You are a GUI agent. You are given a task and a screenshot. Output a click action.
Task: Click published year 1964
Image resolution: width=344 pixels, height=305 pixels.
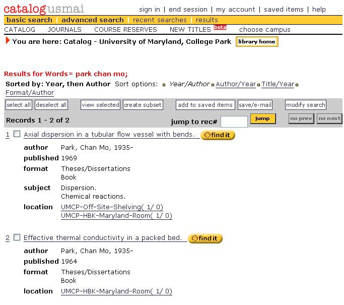69,262
